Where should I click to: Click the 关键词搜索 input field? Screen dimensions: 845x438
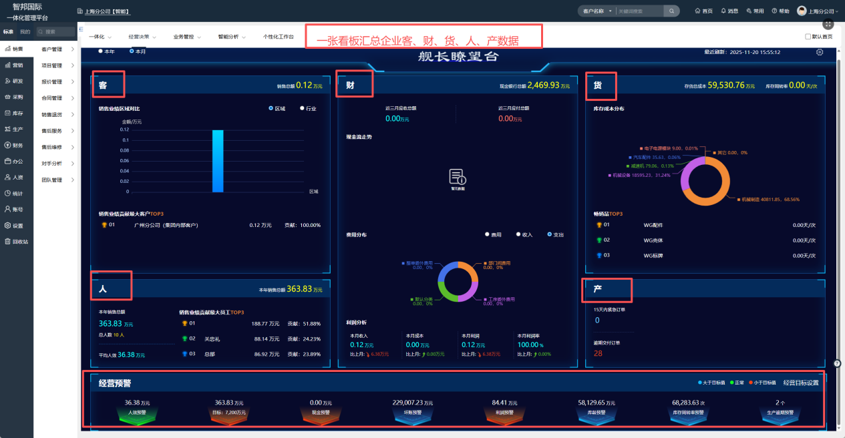click(639, 11)
